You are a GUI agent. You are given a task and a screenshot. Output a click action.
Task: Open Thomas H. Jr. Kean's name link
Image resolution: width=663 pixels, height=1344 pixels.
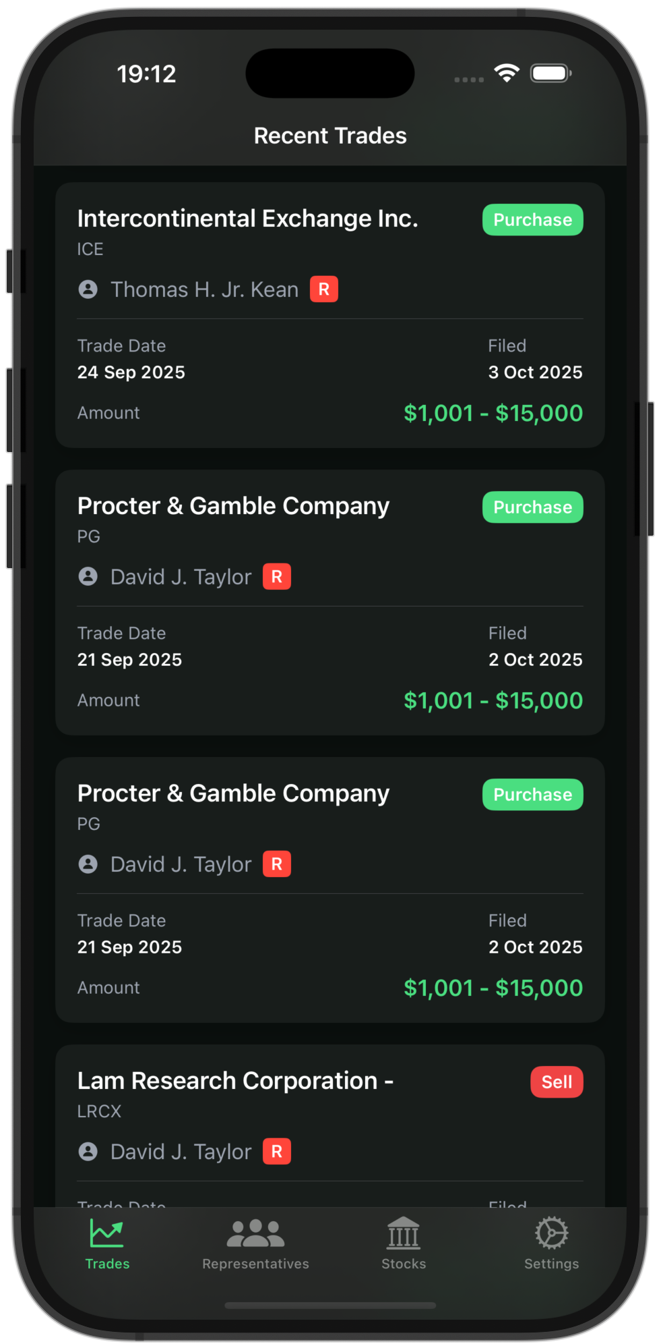coord(204,289)
